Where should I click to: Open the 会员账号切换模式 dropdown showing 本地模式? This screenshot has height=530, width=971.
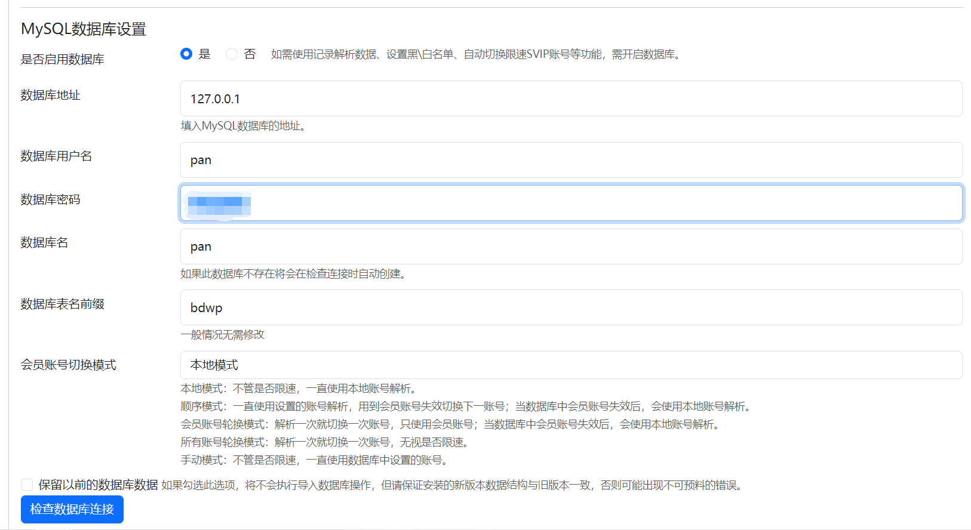coord(571,365)
